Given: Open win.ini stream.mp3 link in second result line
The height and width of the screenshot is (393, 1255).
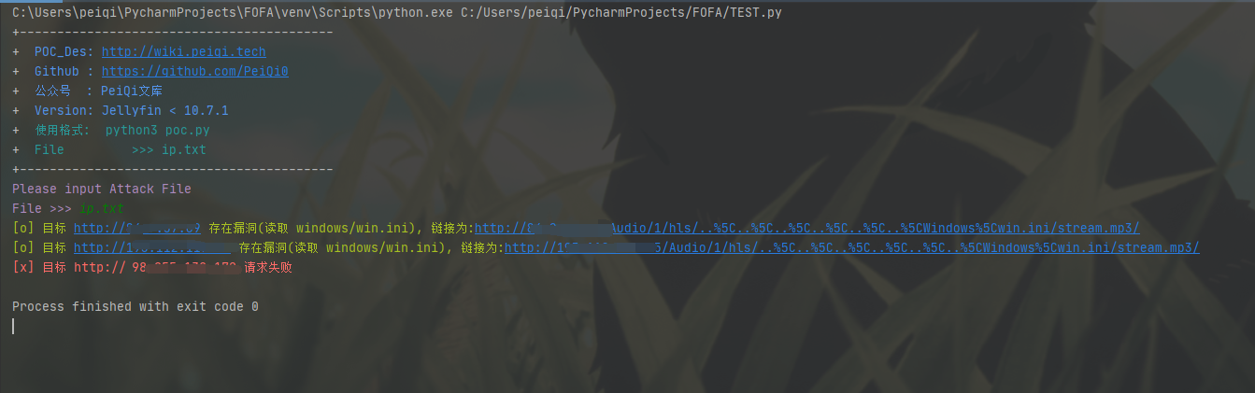Looking at the screenshot, I should pyautogui.click(x=852, y=248).
